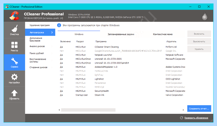Open Удаление программ menu item
This screenshot has width=217, height=126.
[x=40, y=25]
